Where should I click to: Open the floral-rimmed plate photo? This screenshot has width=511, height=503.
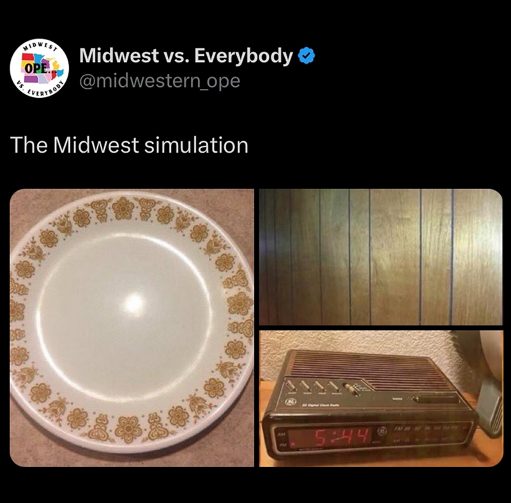tap(132, 328)
